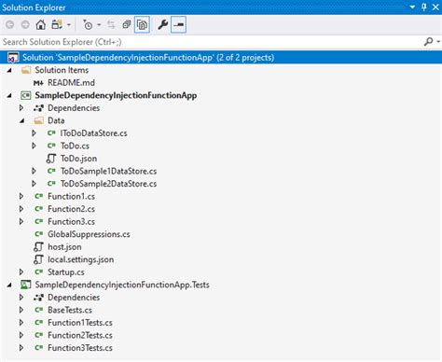Collapse the SampleDependencyInjectionFunctionApp.Tests project

(9, 285)
